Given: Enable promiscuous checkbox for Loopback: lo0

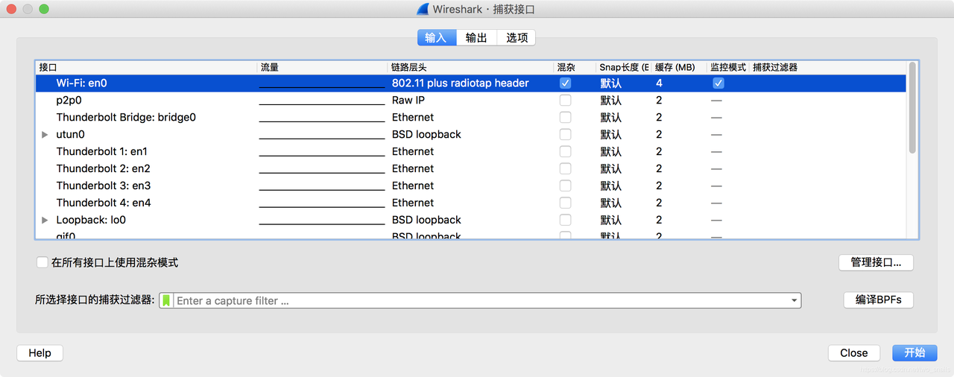Looking at the screenshot, I should click(x=565, y=221).
